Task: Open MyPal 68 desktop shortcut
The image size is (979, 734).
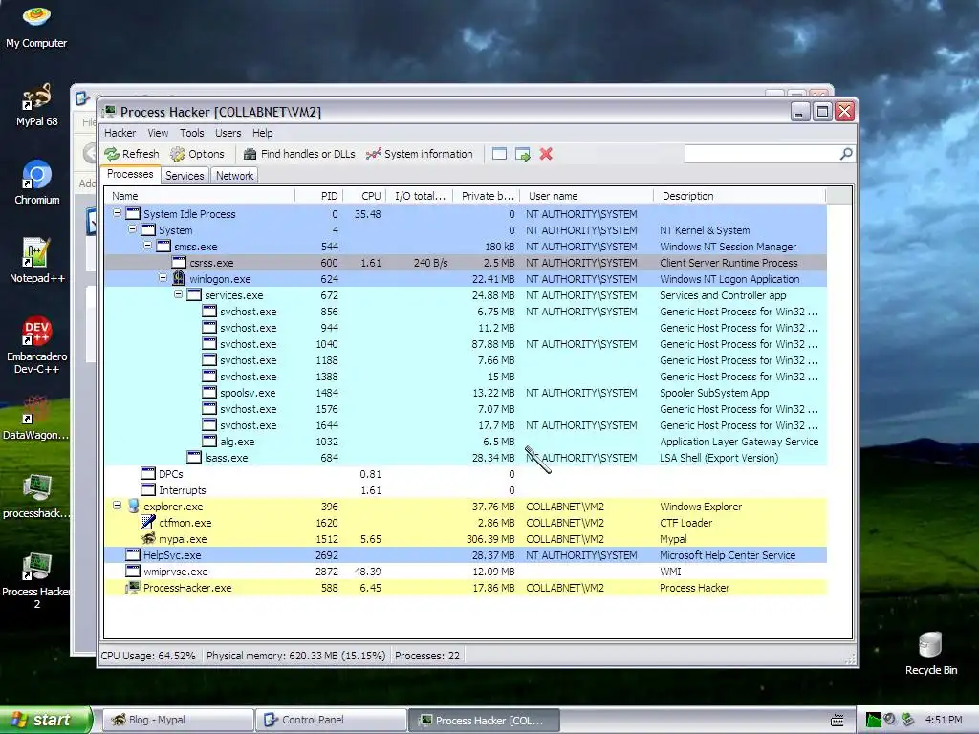Action: click(x=36, y=105)
